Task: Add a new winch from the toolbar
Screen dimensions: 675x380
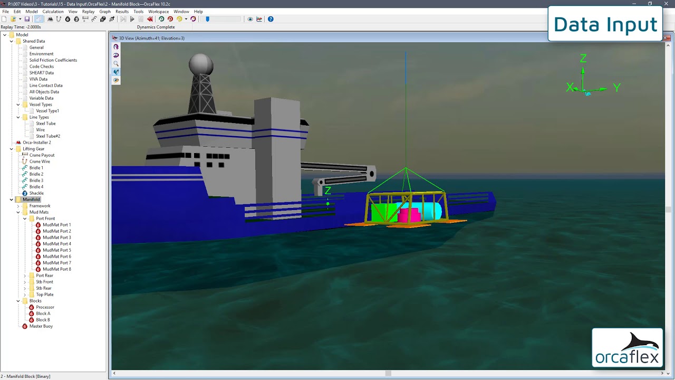Action: [x=85, y=19]
